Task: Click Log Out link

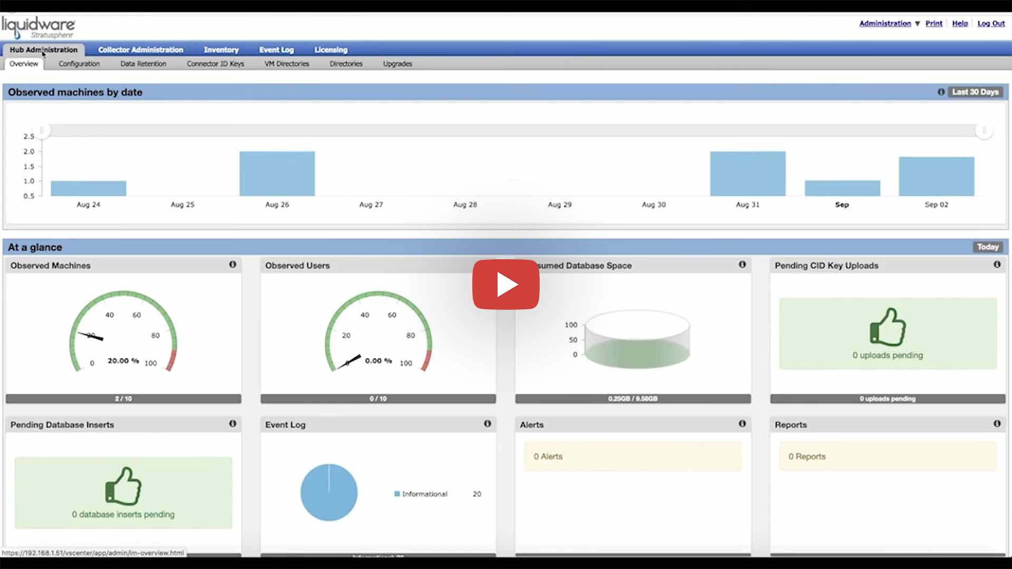Action: click(991, 24)
